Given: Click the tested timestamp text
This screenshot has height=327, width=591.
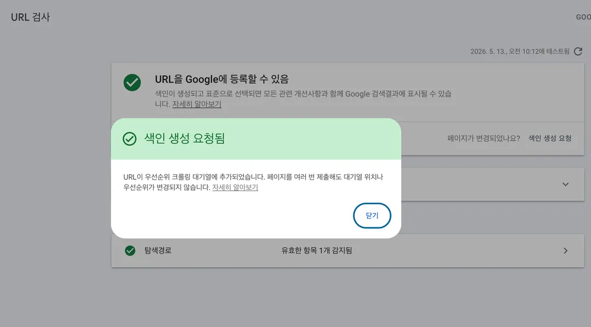Looking at the screenshot, I should click(520, 51).
